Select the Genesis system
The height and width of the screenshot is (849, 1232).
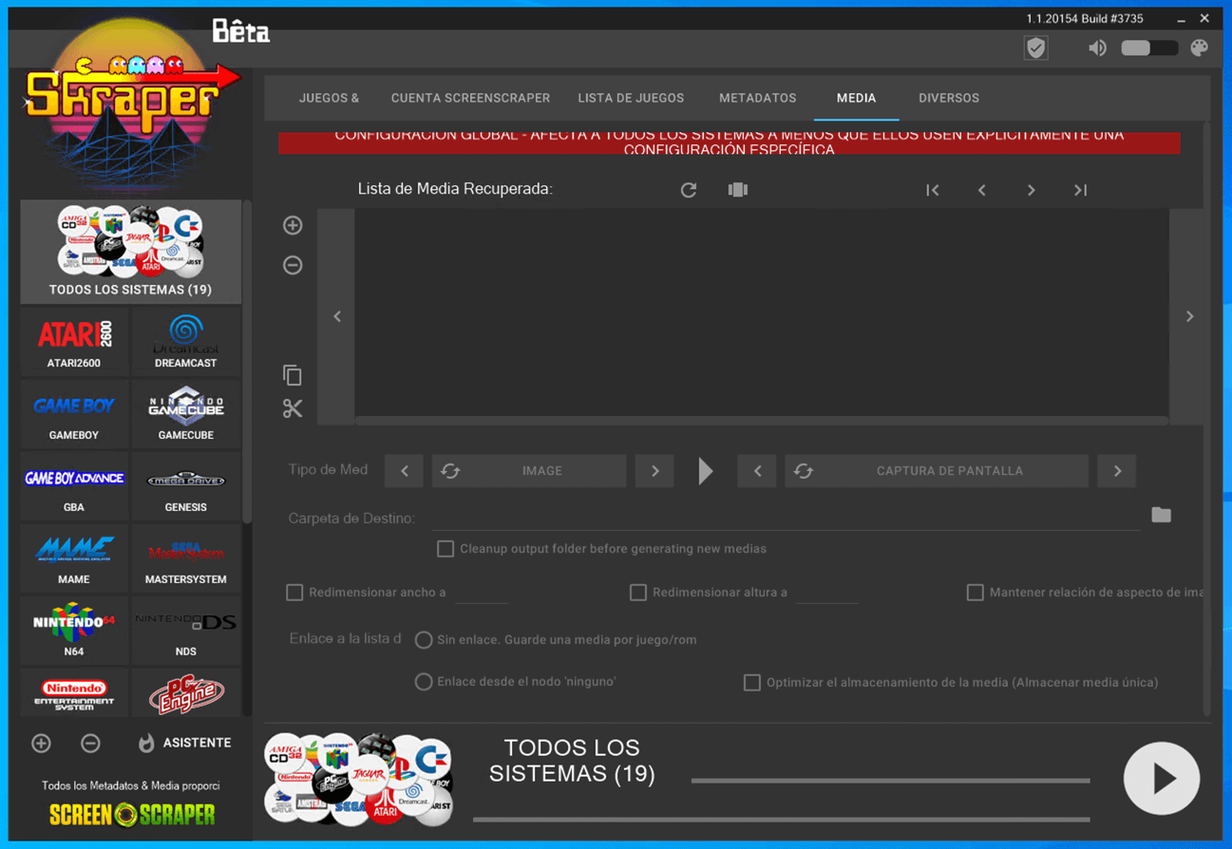185,487
